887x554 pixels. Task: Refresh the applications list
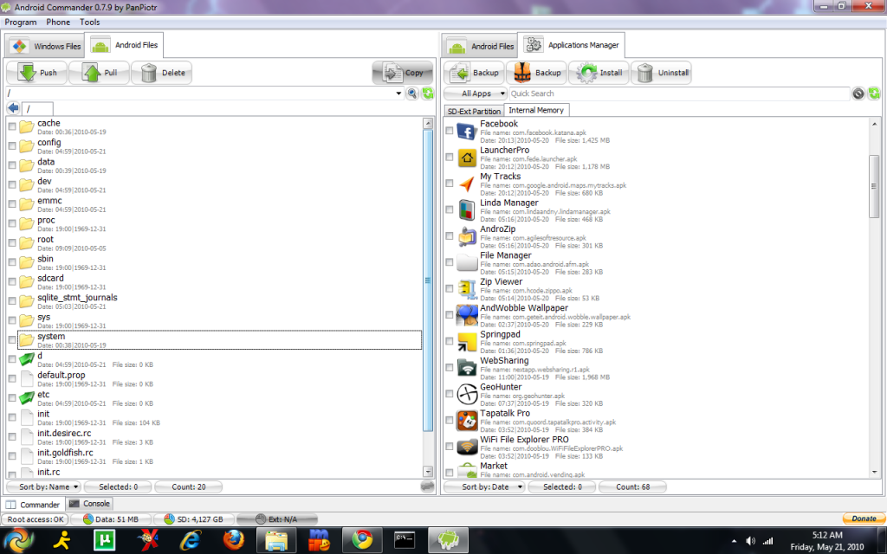(874, 93)
